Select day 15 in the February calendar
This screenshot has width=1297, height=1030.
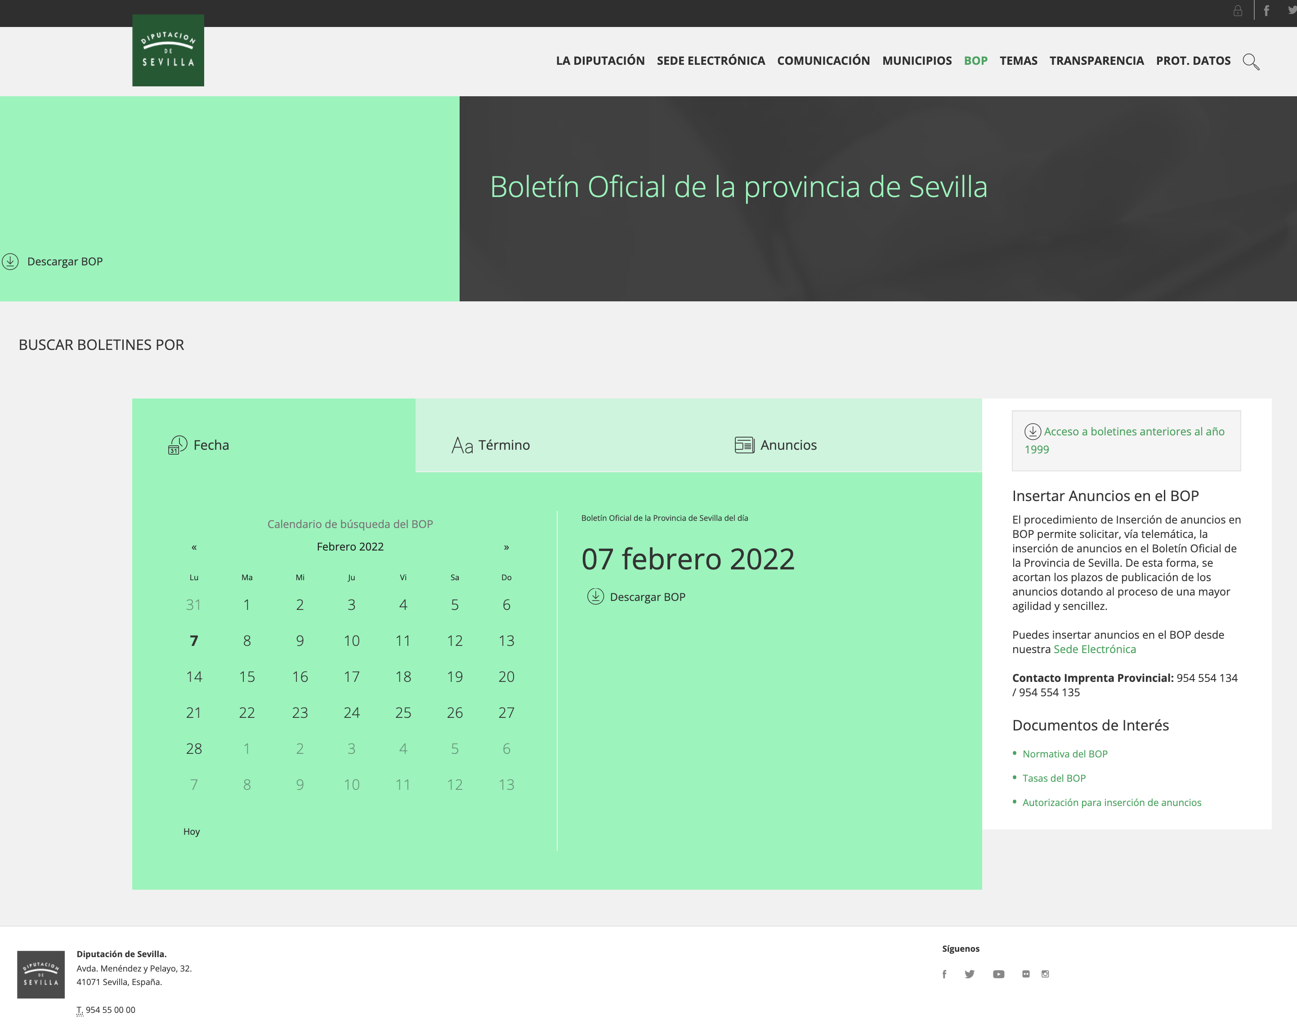(246, 676)
